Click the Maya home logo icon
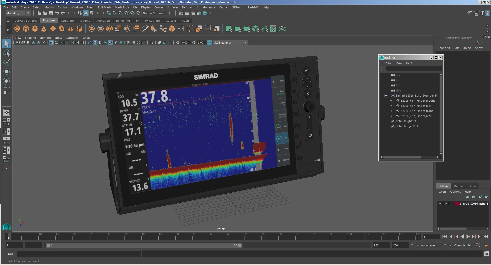 [6, 227]
